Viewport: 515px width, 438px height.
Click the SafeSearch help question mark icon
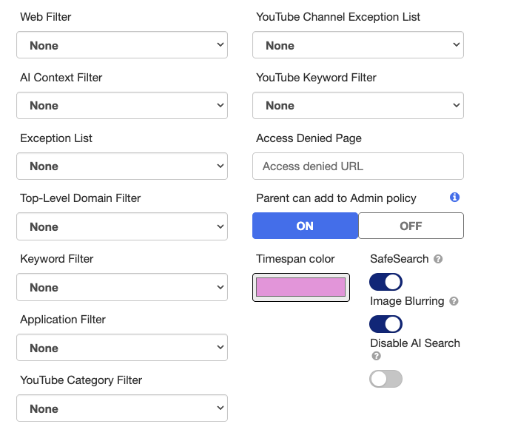coord(438,259)
